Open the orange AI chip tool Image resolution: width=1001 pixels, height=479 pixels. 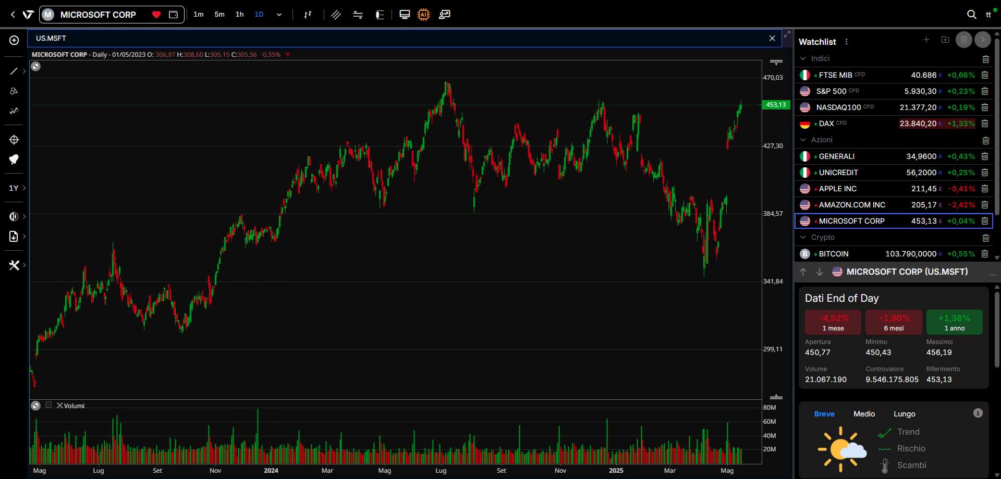click(x=424, y=15)
